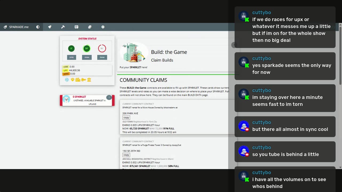Click the '206 PARK AVE' address text
Viewport: 342px width, 192px height.
130,113
